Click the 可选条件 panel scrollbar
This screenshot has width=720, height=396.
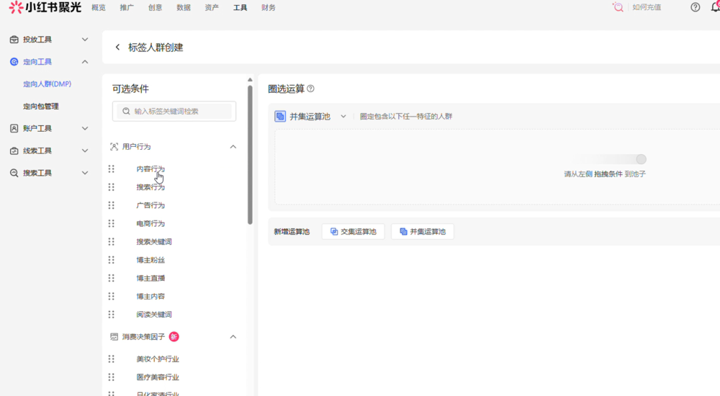click(250, 154)
